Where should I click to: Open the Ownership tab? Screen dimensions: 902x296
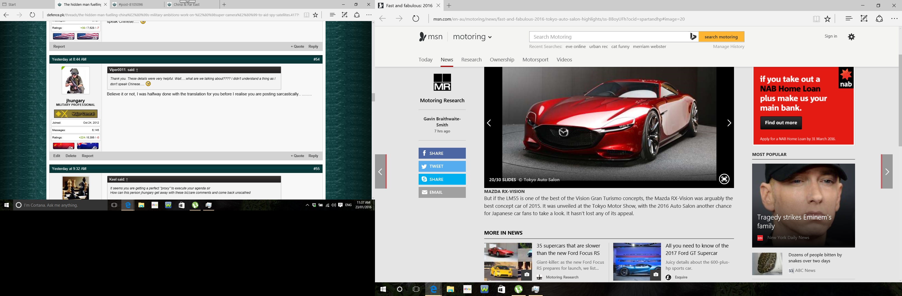coord(502,60)
